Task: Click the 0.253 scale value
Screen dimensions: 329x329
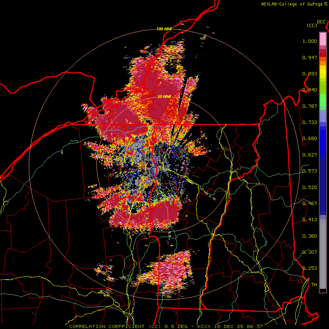Action: click(310, 268)
